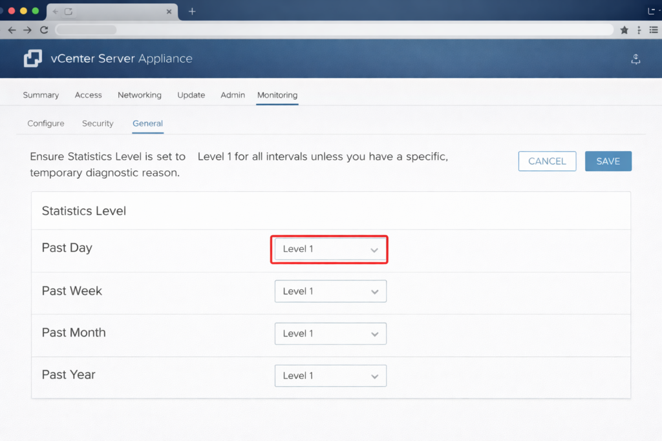Switch to the Configure sub-tab
Viewport: 662px width, 441px height.
coord(45,123)
